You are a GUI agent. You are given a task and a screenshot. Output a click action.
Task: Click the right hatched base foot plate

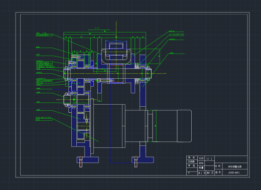(143, 160)
